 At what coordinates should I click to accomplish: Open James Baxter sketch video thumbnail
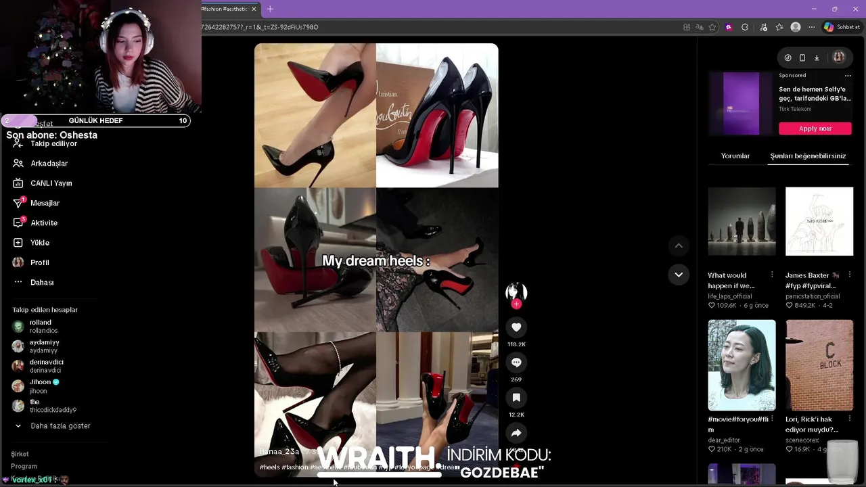[819, 221]
